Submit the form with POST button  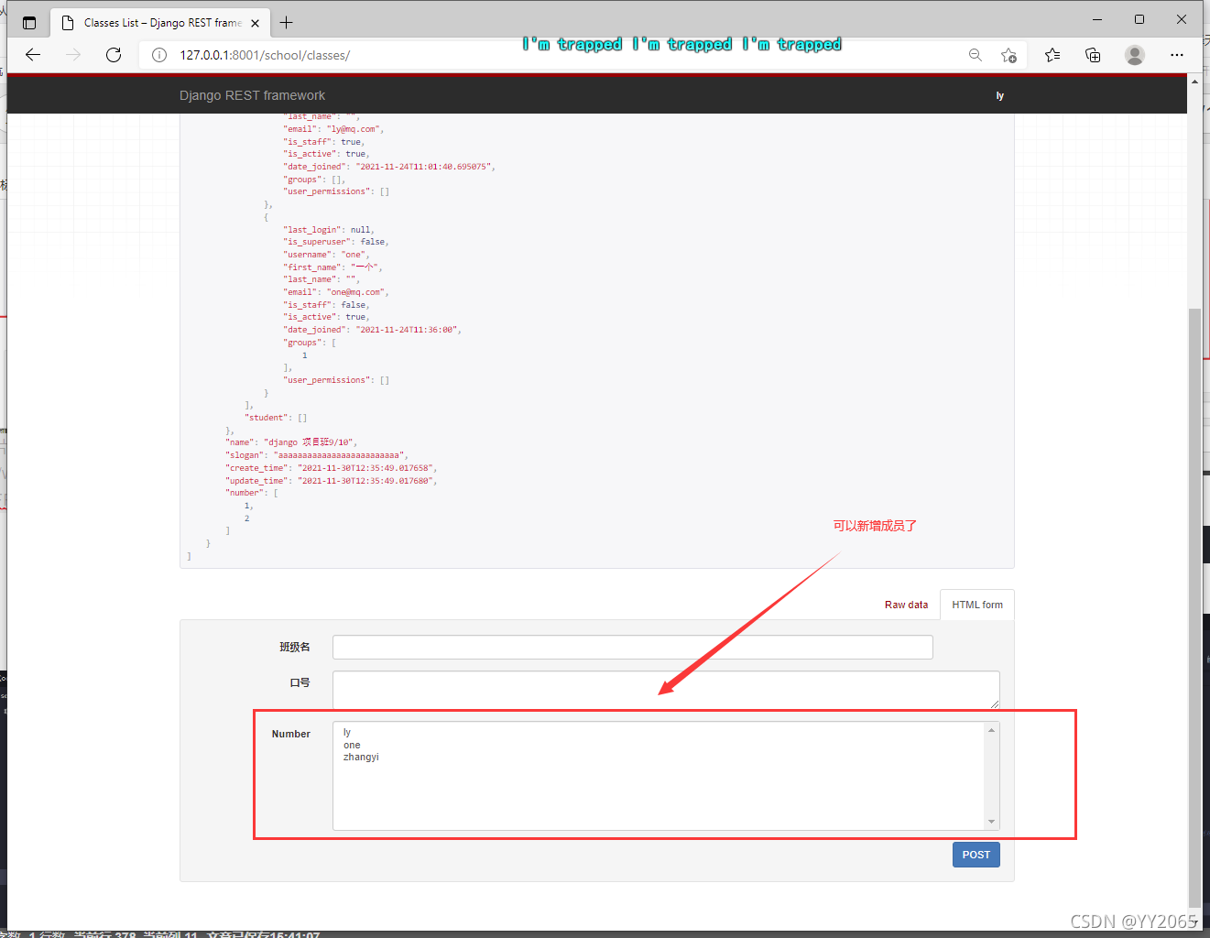point(976,855)
